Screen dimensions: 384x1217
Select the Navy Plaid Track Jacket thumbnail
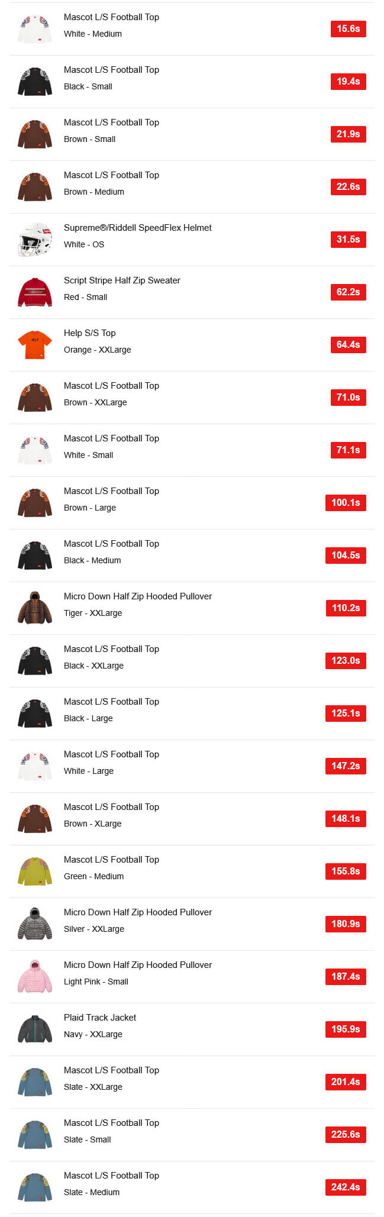[x=35, y=1029]
